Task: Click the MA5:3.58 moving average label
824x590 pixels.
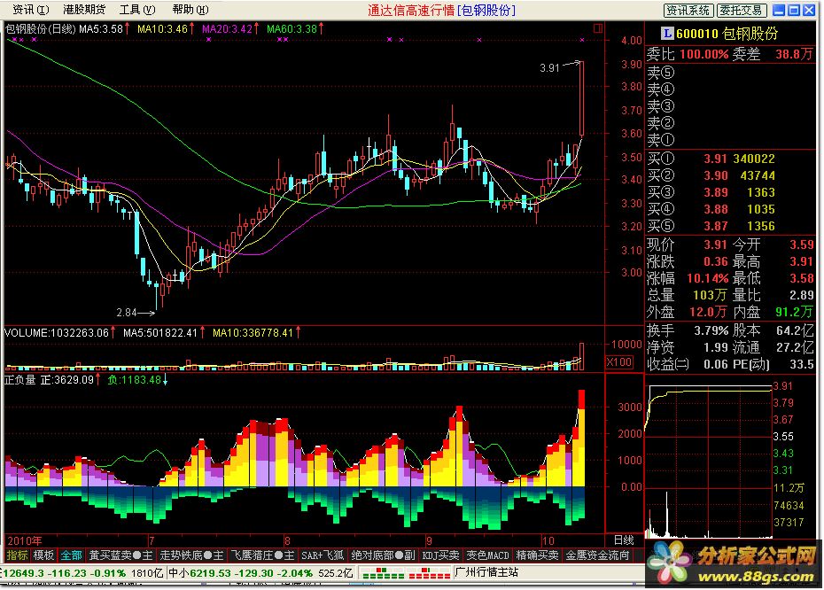Action: coord(104,29)
